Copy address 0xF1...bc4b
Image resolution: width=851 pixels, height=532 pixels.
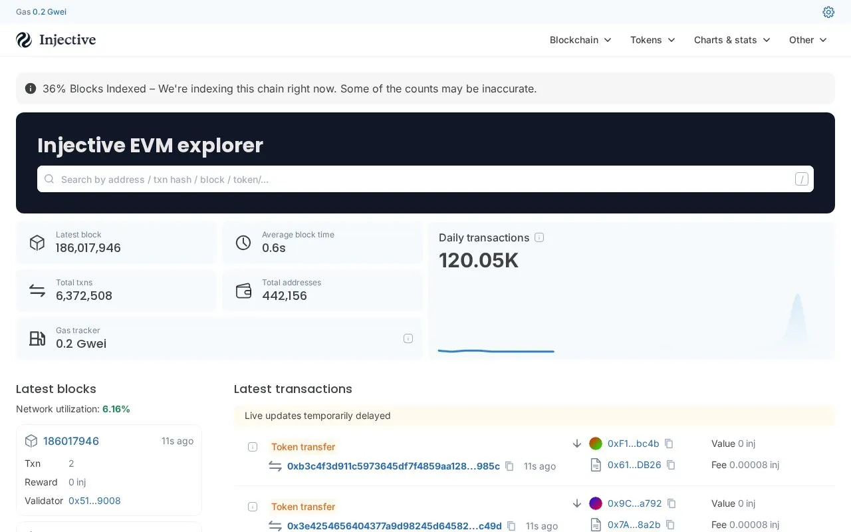(x=669, y=444)
